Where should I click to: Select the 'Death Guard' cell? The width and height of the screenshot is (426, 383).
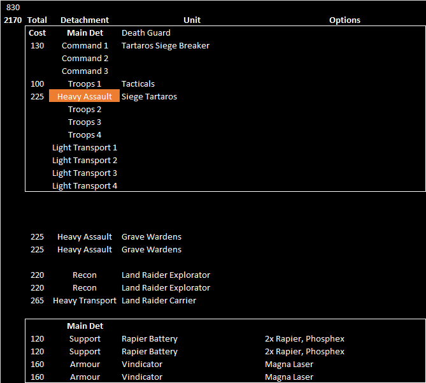click(x=146, y=33)
